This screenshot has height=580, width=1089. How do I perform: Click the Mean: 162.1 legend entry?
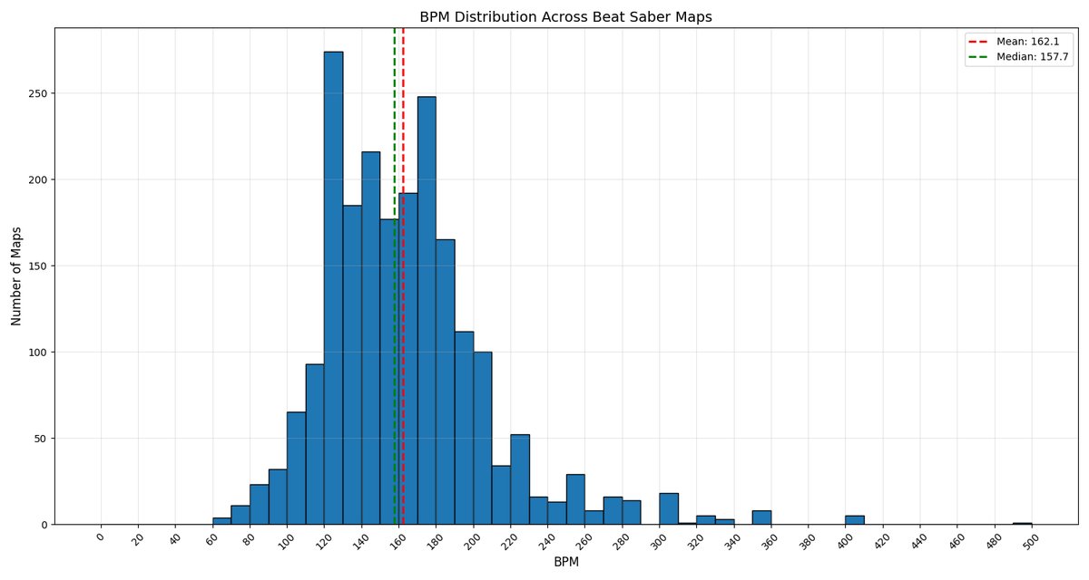(x=1019, y=42)
